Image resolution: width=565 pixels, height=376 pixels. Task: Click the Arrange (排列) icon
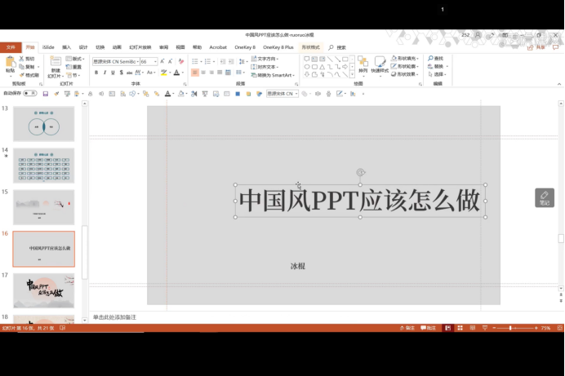coord(363,64)
